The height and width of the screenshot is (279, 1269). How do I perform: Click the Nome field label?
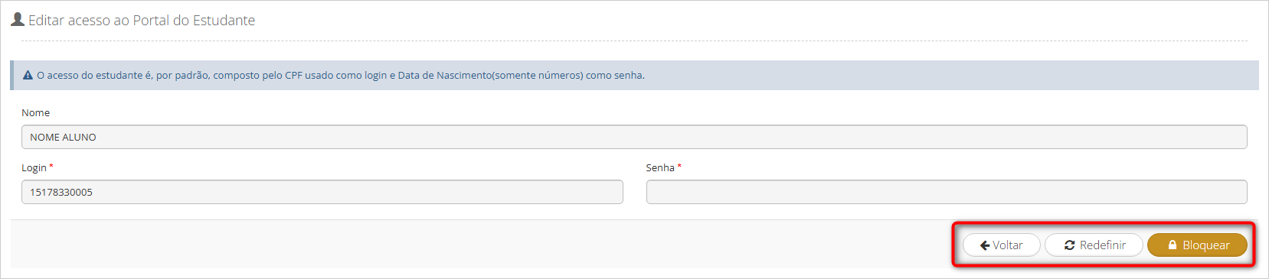point(35,112)
